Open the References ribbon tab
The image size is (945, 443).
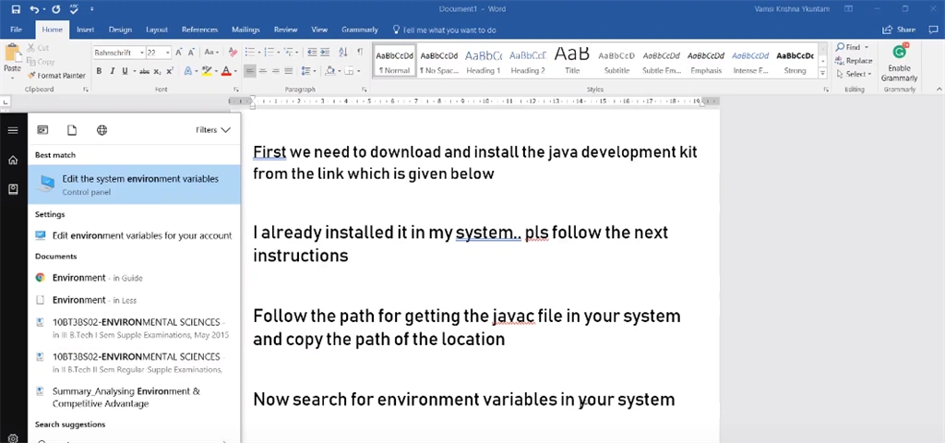click(199, 30)
